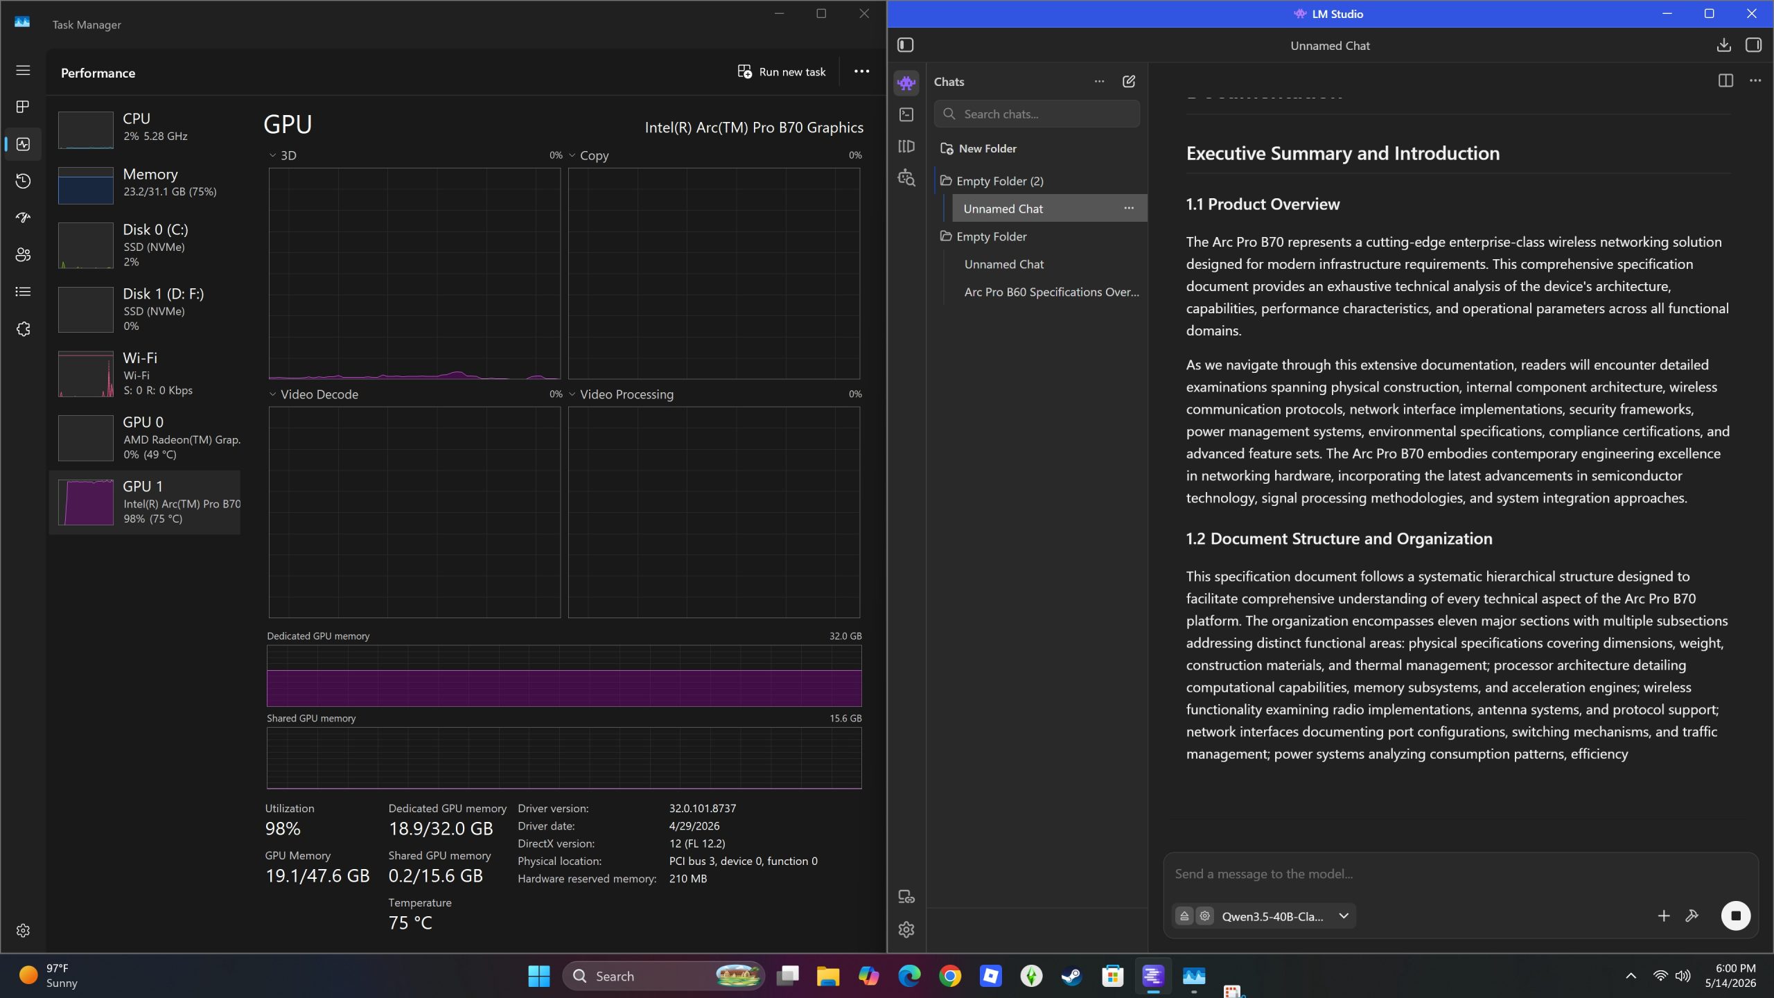Click the Dedicated GPU memory usage graph
Screen dimensions: 1774x998
(564, 676)
